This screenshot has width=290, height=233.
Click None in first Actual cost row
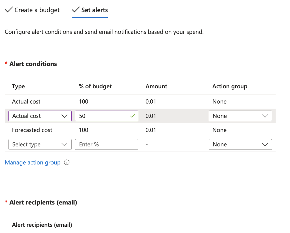click(x=219, y=102)
